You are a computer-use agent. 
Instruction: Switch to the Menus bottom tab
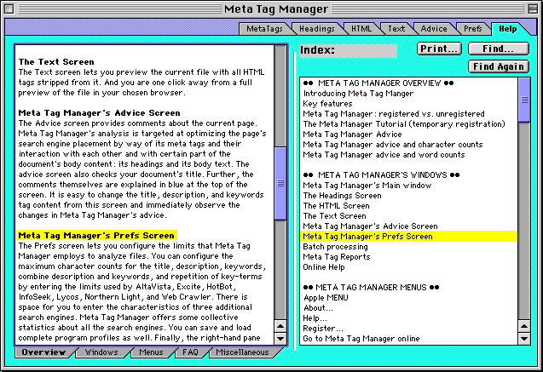pos(151,352)
